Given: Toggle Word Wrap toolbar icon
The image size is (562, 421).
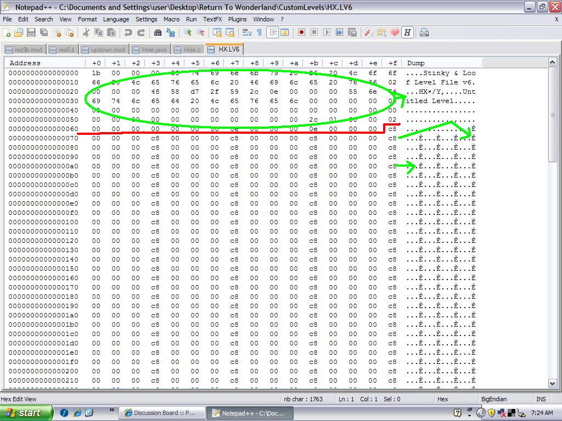Looking at the screenshot, I should click(246, 32).
